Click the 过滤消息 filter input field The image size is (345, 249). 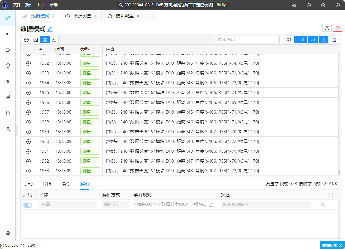(246, 39)
